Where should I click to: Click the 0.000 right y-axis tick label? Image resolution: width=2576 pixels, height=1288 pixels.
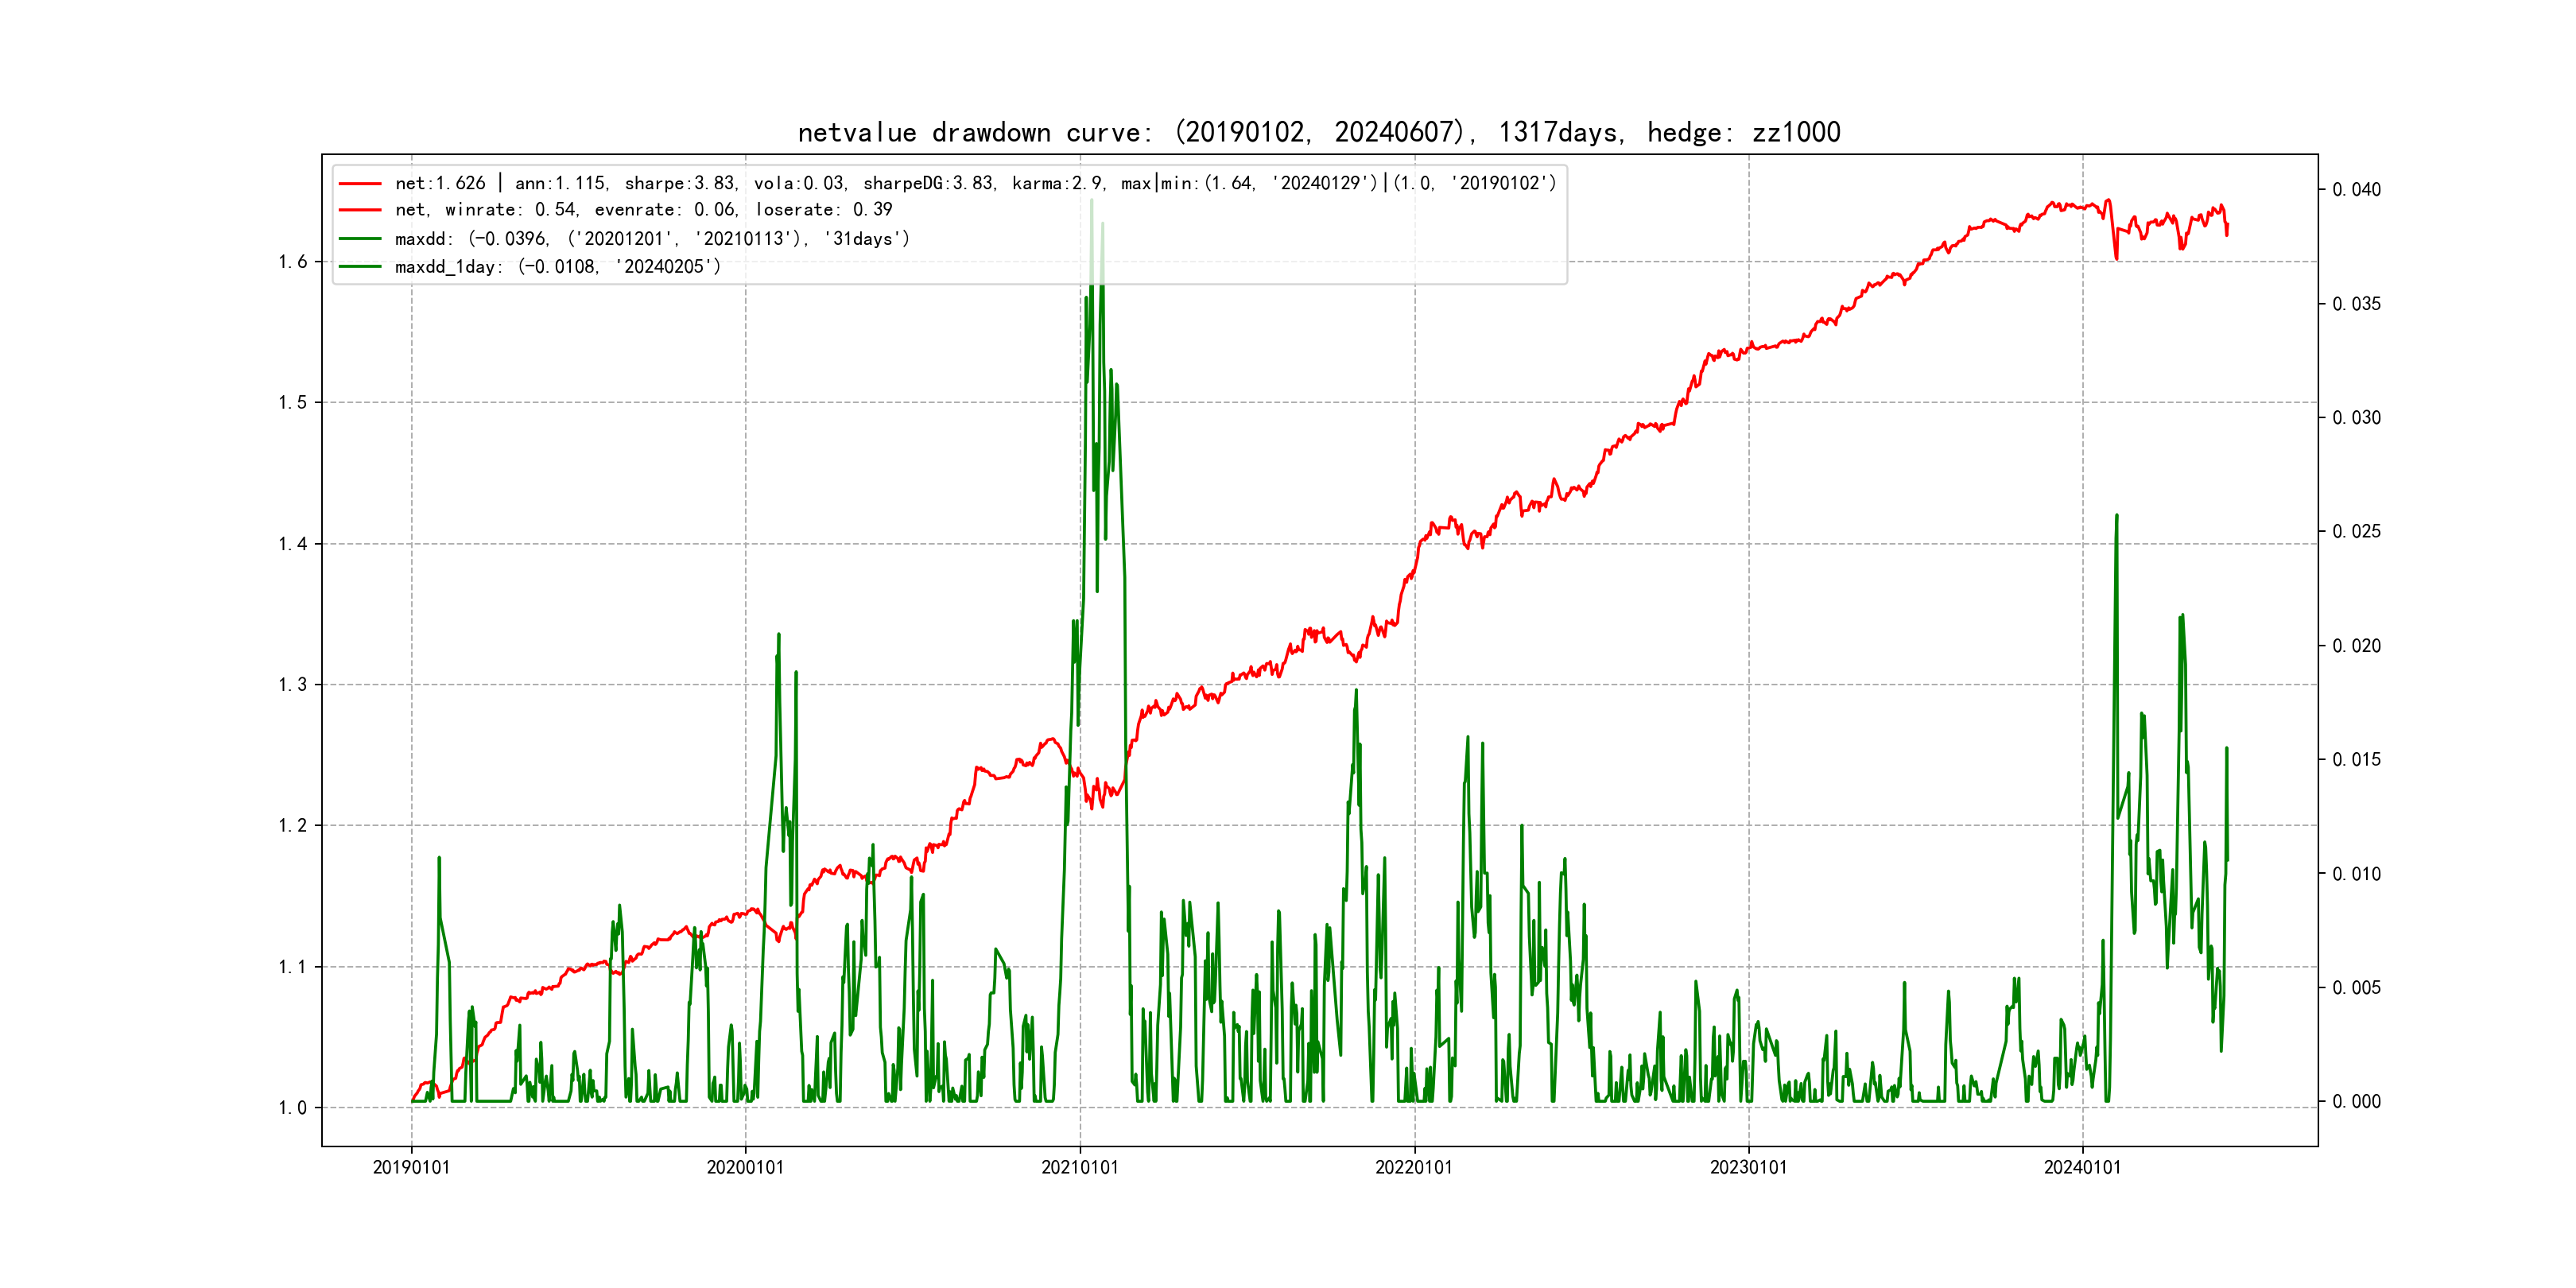(2356, 1102)
